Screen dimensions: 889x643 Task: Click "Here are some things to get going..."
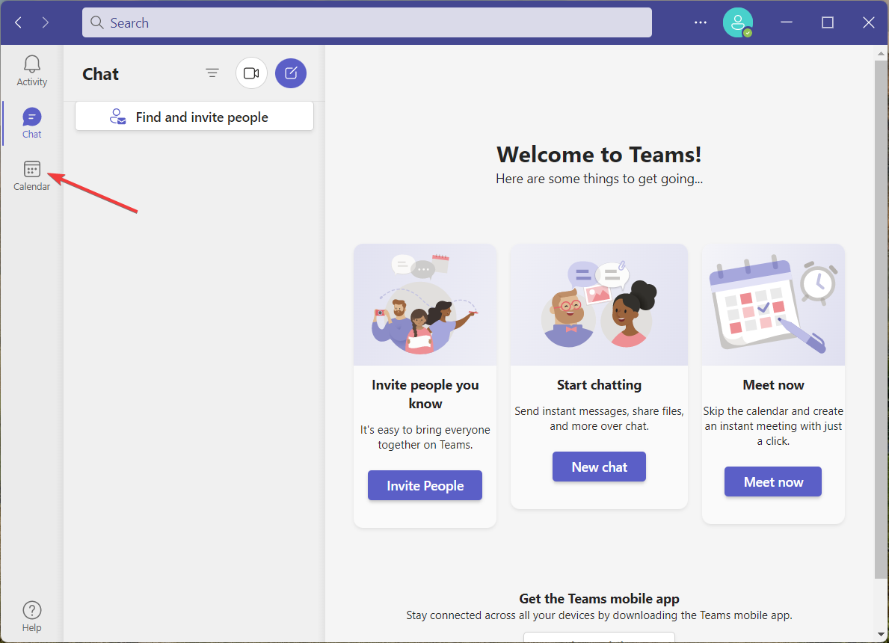click(x=600, y=179)
